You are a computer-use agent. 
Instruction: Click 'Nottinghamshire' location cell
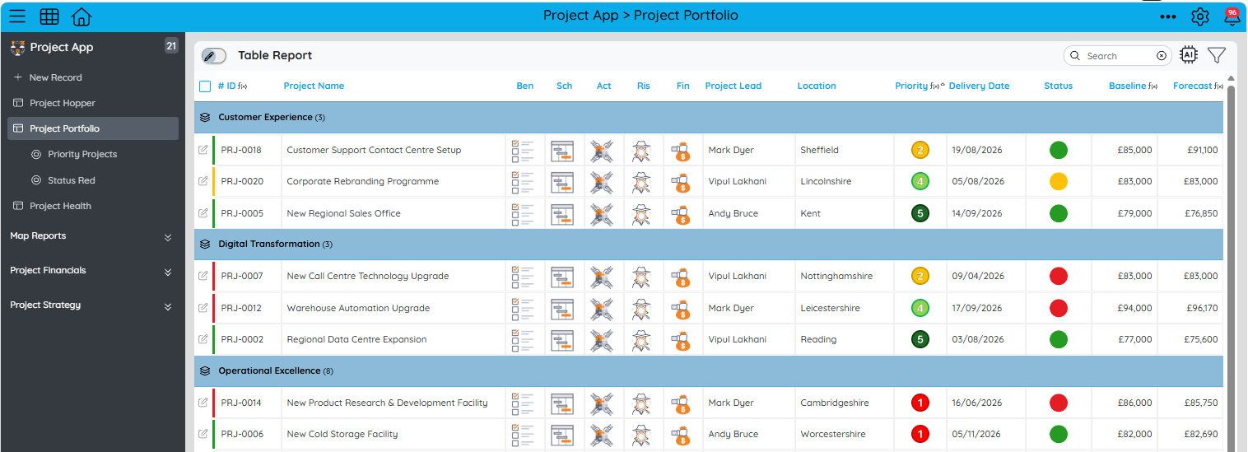836,276
